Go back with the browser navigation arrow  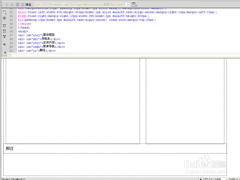(7, 4)
